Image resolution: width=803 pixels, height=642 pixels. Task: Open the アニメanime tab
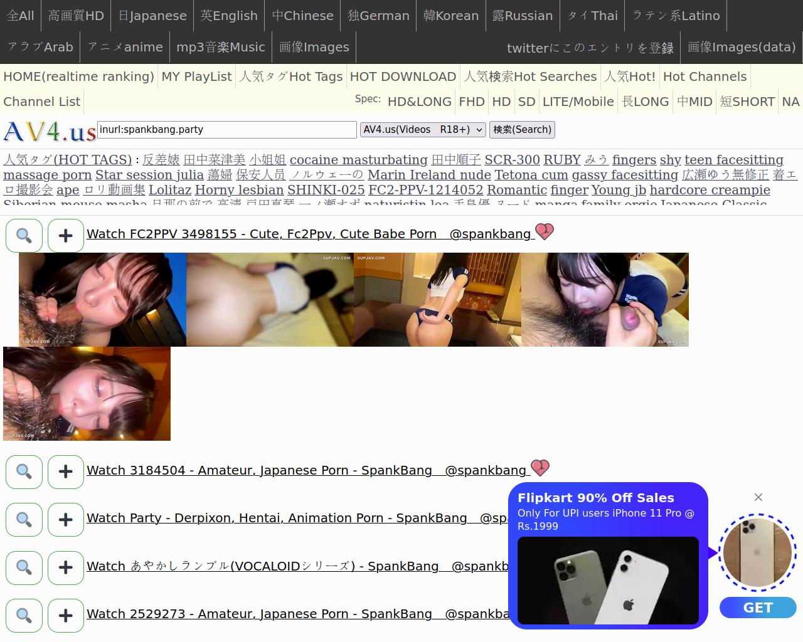[125, 47]
